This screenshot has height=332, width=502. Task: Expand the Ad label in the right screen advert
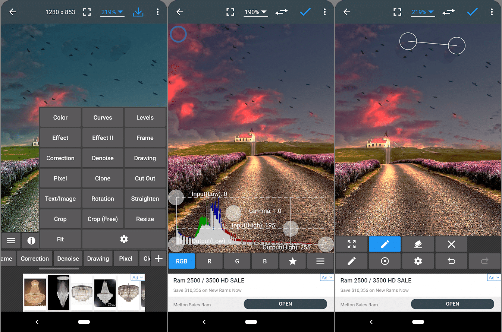click(x=494, y=278)
